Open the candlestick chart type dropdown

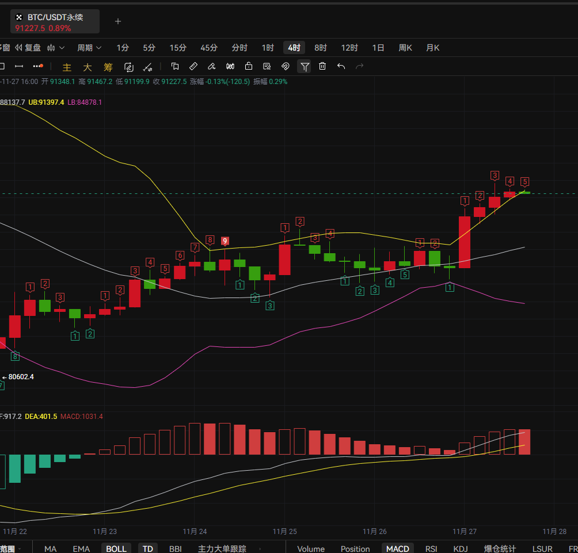(x=56, y=48)
